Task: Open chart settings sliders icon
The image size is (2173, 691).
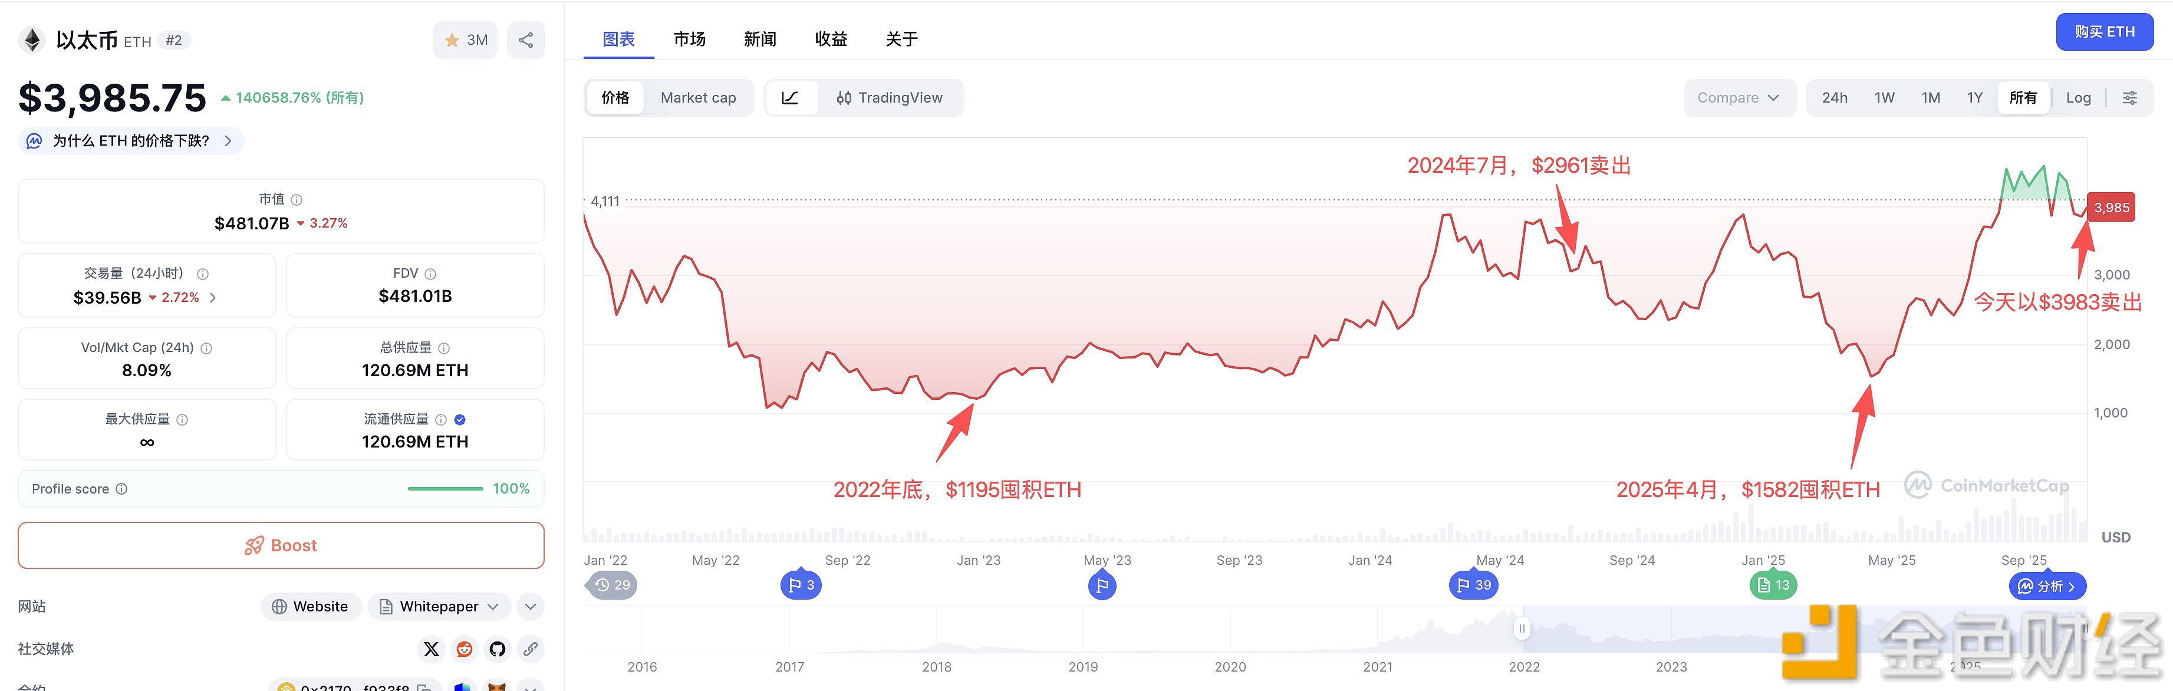Action: pos(2129,98)
